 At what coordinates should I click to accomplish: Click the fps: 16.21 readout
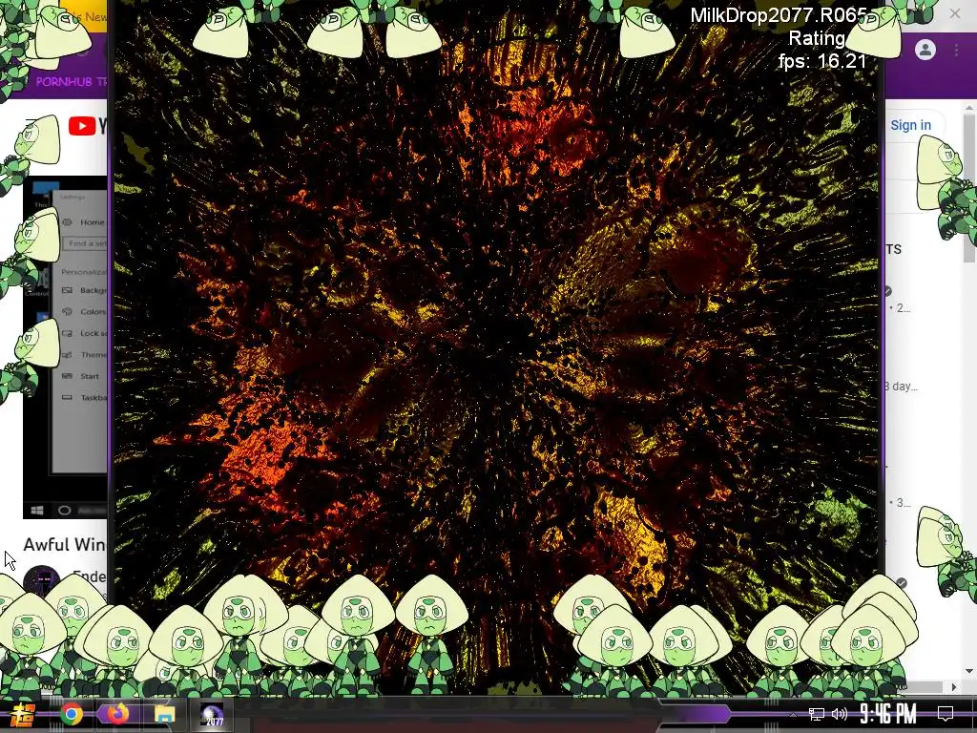pyautogui.click(x=822, y=61)
